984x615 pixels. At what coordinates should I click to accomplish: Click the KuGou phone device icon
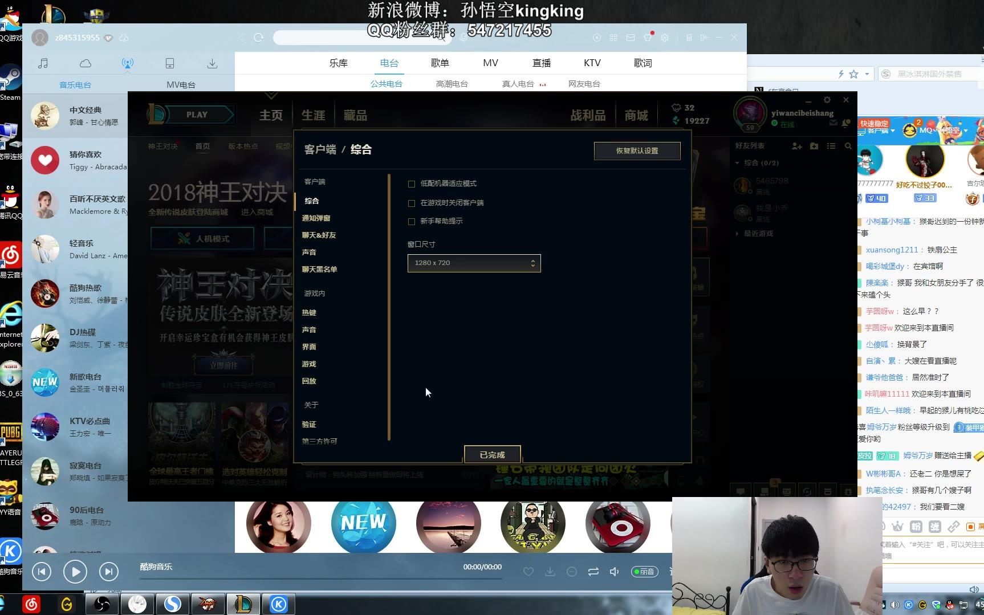tap(170, 63)
